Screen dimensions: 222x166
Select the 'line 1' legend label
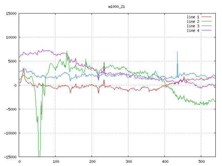point(193,17)
